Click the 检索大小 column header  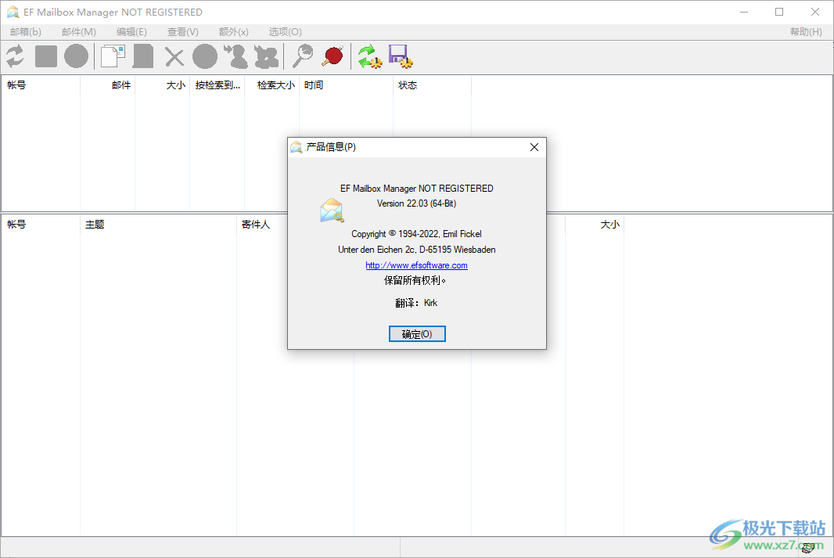pos(272,85)
